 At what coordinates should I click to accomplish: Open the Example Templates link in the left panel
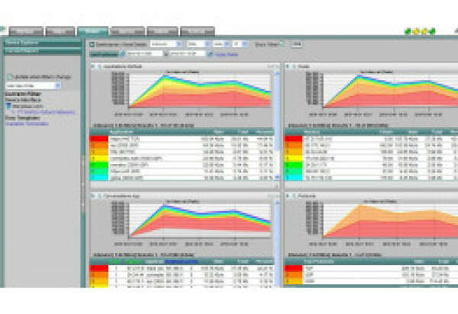click(25, 122)
